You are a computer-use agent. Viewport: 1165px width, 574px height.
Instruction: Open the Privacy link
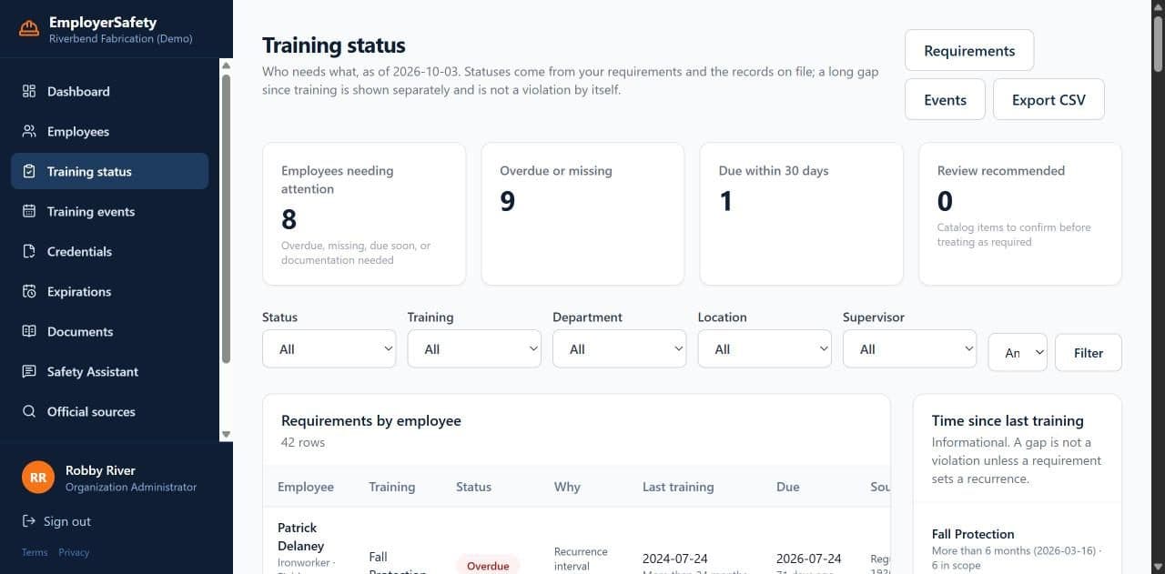(74, 552)
